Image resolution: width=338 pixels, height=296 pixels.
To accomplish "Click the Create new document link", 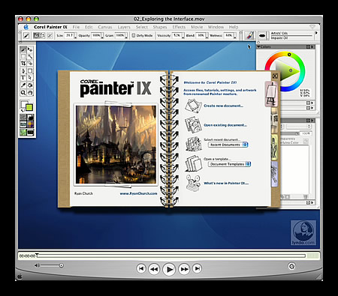I will tap(223, 106).
